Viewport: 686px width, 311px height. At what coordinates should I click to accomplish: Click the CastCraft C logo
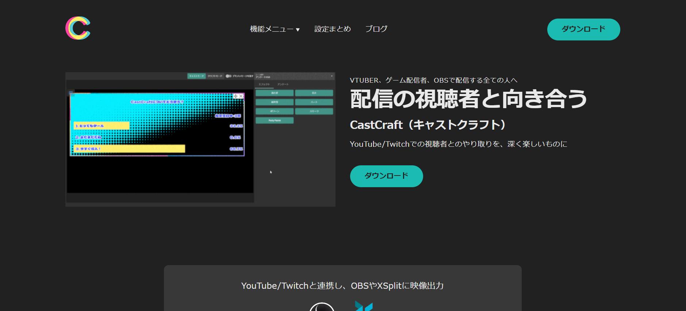pos(78,28)
